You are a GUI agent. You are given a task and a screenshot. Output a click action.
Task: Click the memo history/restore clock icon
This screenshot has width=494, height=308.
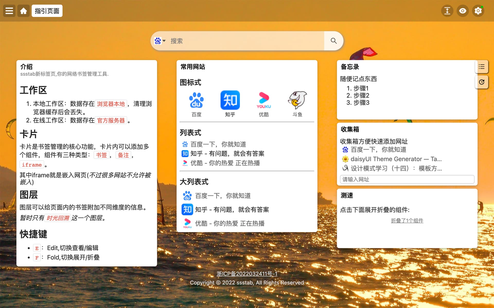click(481, 82)
